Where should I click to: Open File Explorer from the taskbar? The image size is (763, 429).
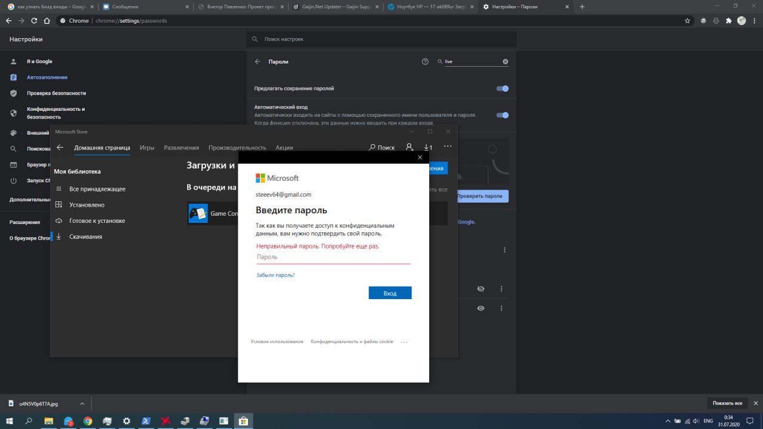click(x=49, y=420)
